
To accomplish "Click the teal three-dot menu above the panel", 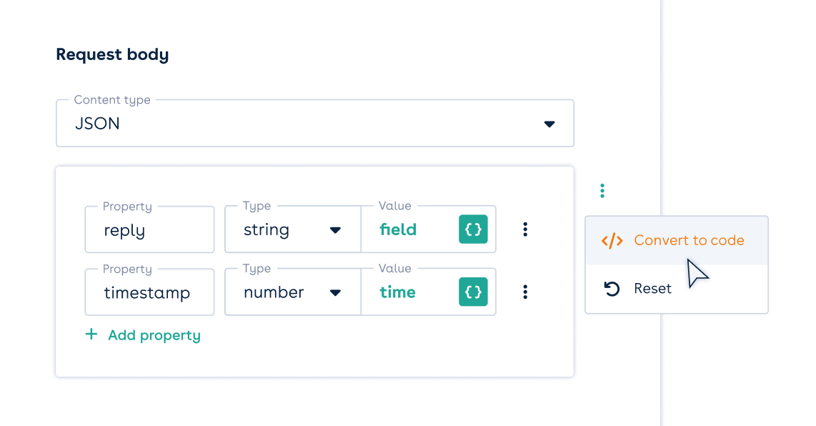I will click(x=602, y=190).
